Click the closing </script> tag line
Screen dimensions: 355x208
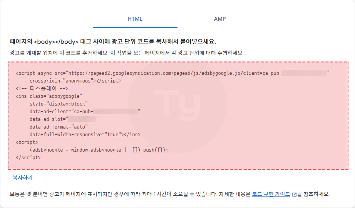pos(28,157)
